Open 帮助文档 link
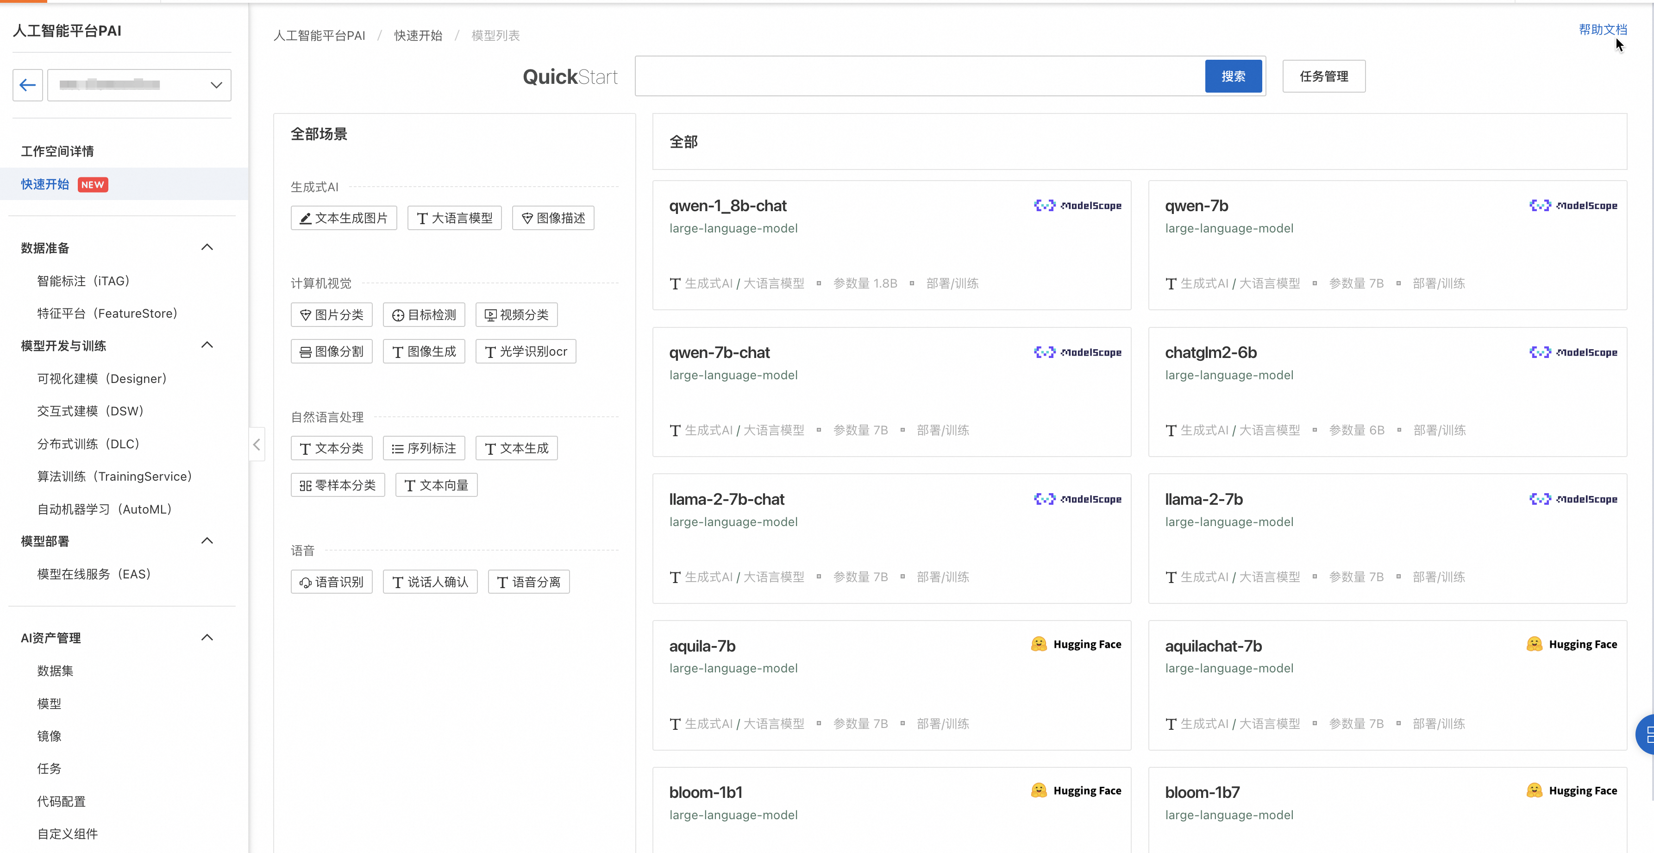 (1603, 30)
